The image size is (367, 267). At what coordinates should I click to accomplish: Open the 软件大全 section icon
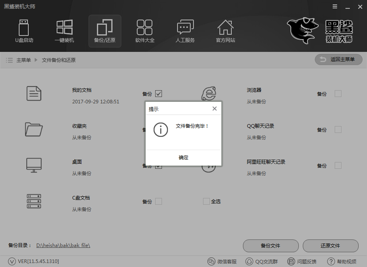coord(145,28)
